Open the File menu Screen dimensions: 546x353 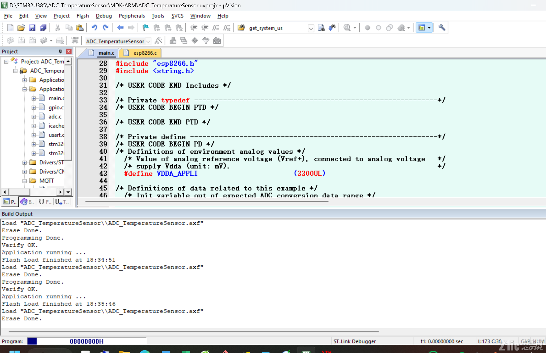point(8,16)
